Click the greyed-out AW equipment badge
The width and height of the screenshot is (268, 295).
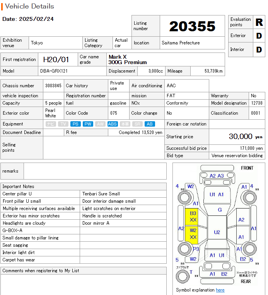point(100,124)
